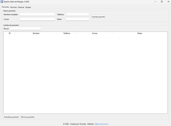Image resolution: width=171 pixels, height=126 pixels.
Task: Click the Correo column header
Action: [95, 33]
